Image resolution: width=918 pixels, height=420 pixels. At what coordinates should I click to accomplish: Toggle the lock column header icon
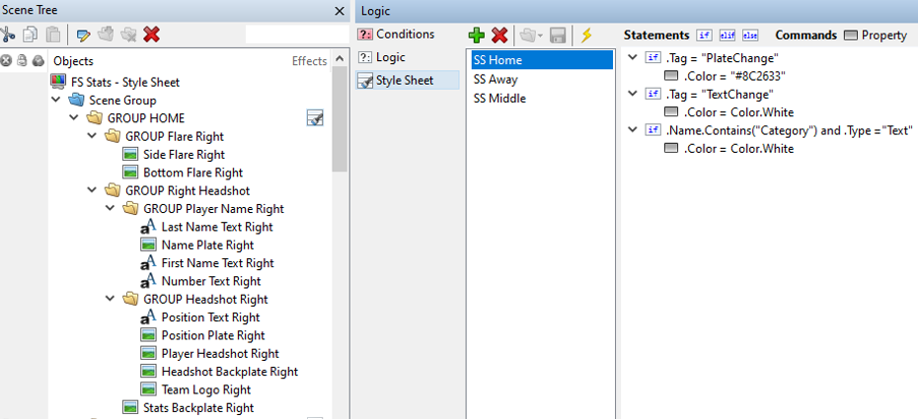pyautogui.click(x=22, y=61)
